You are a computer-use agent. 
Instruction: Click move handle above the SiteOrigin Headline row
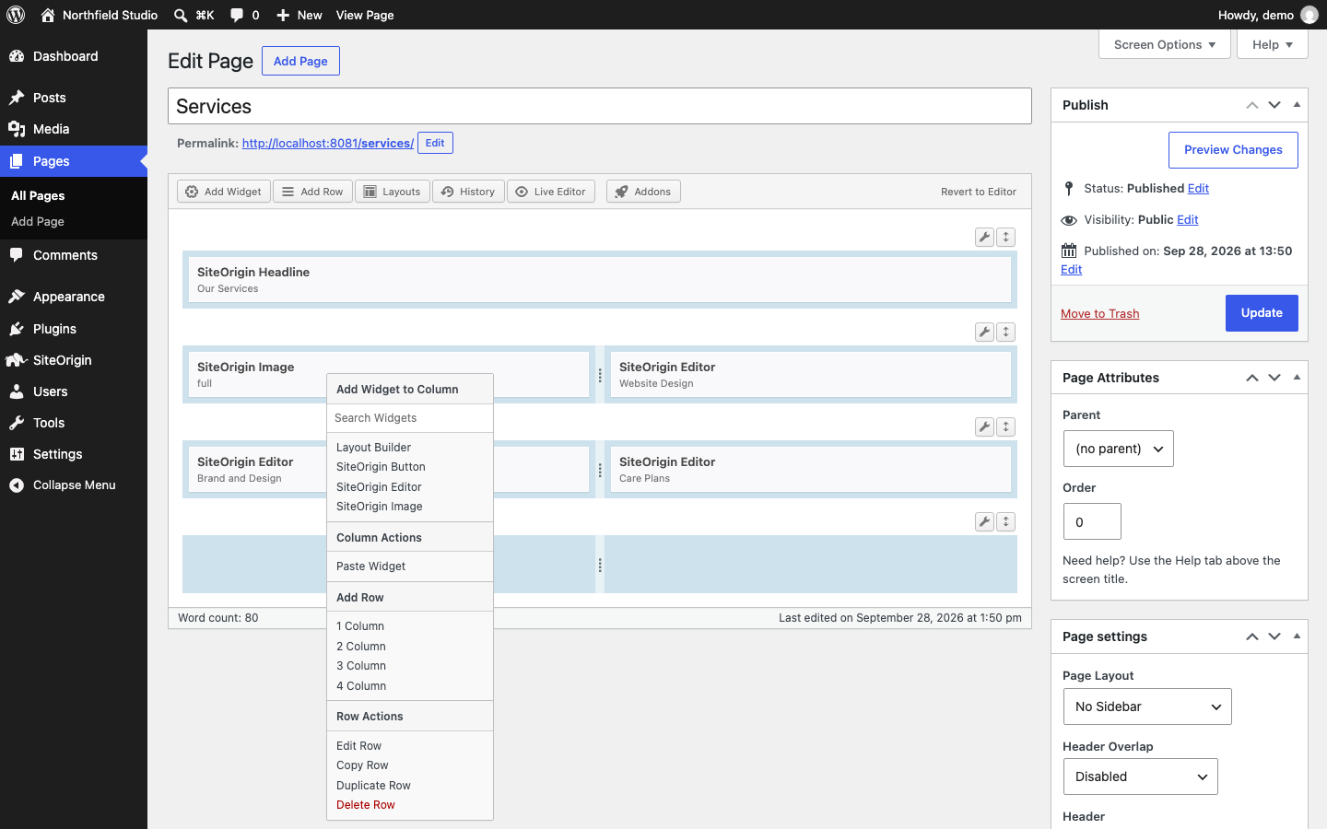point(1006,237)
